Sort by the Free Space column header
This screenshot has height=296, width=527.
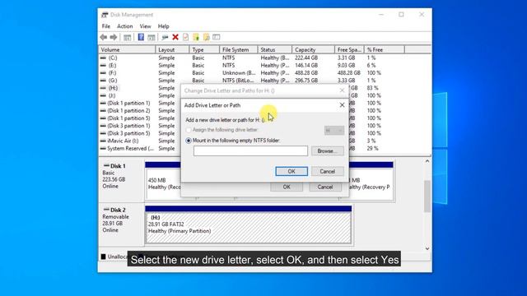click(349, 49)
